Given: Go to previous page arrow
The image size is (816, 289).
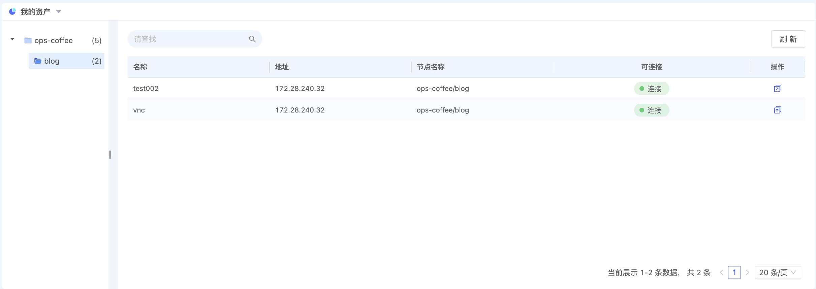Looking at the screenshot, I should pos(721,272).
